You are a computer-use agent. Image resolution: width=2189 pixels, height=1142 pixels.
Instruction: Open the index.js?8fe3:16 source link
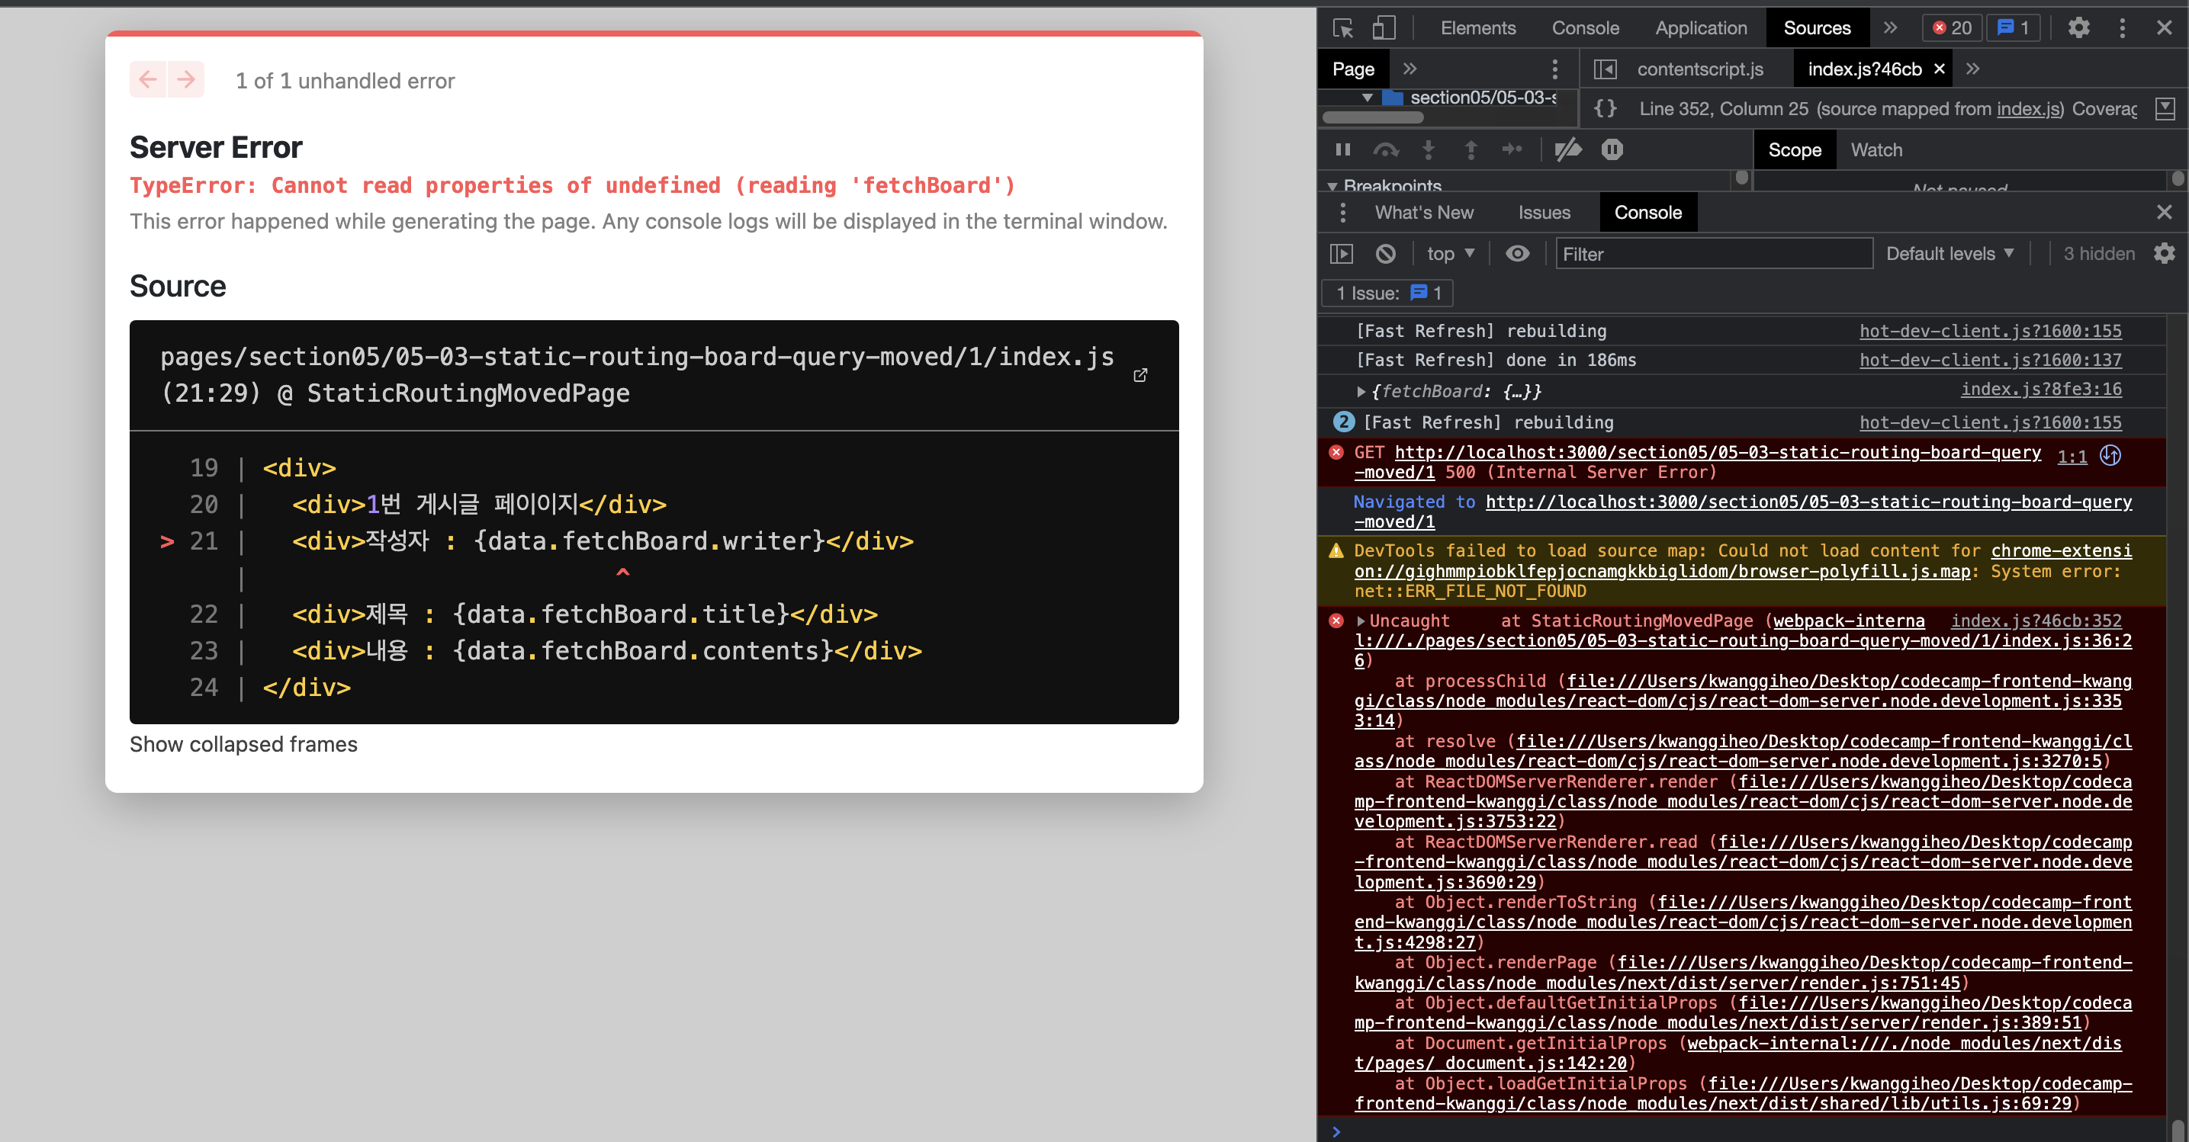coord(2040,390)
